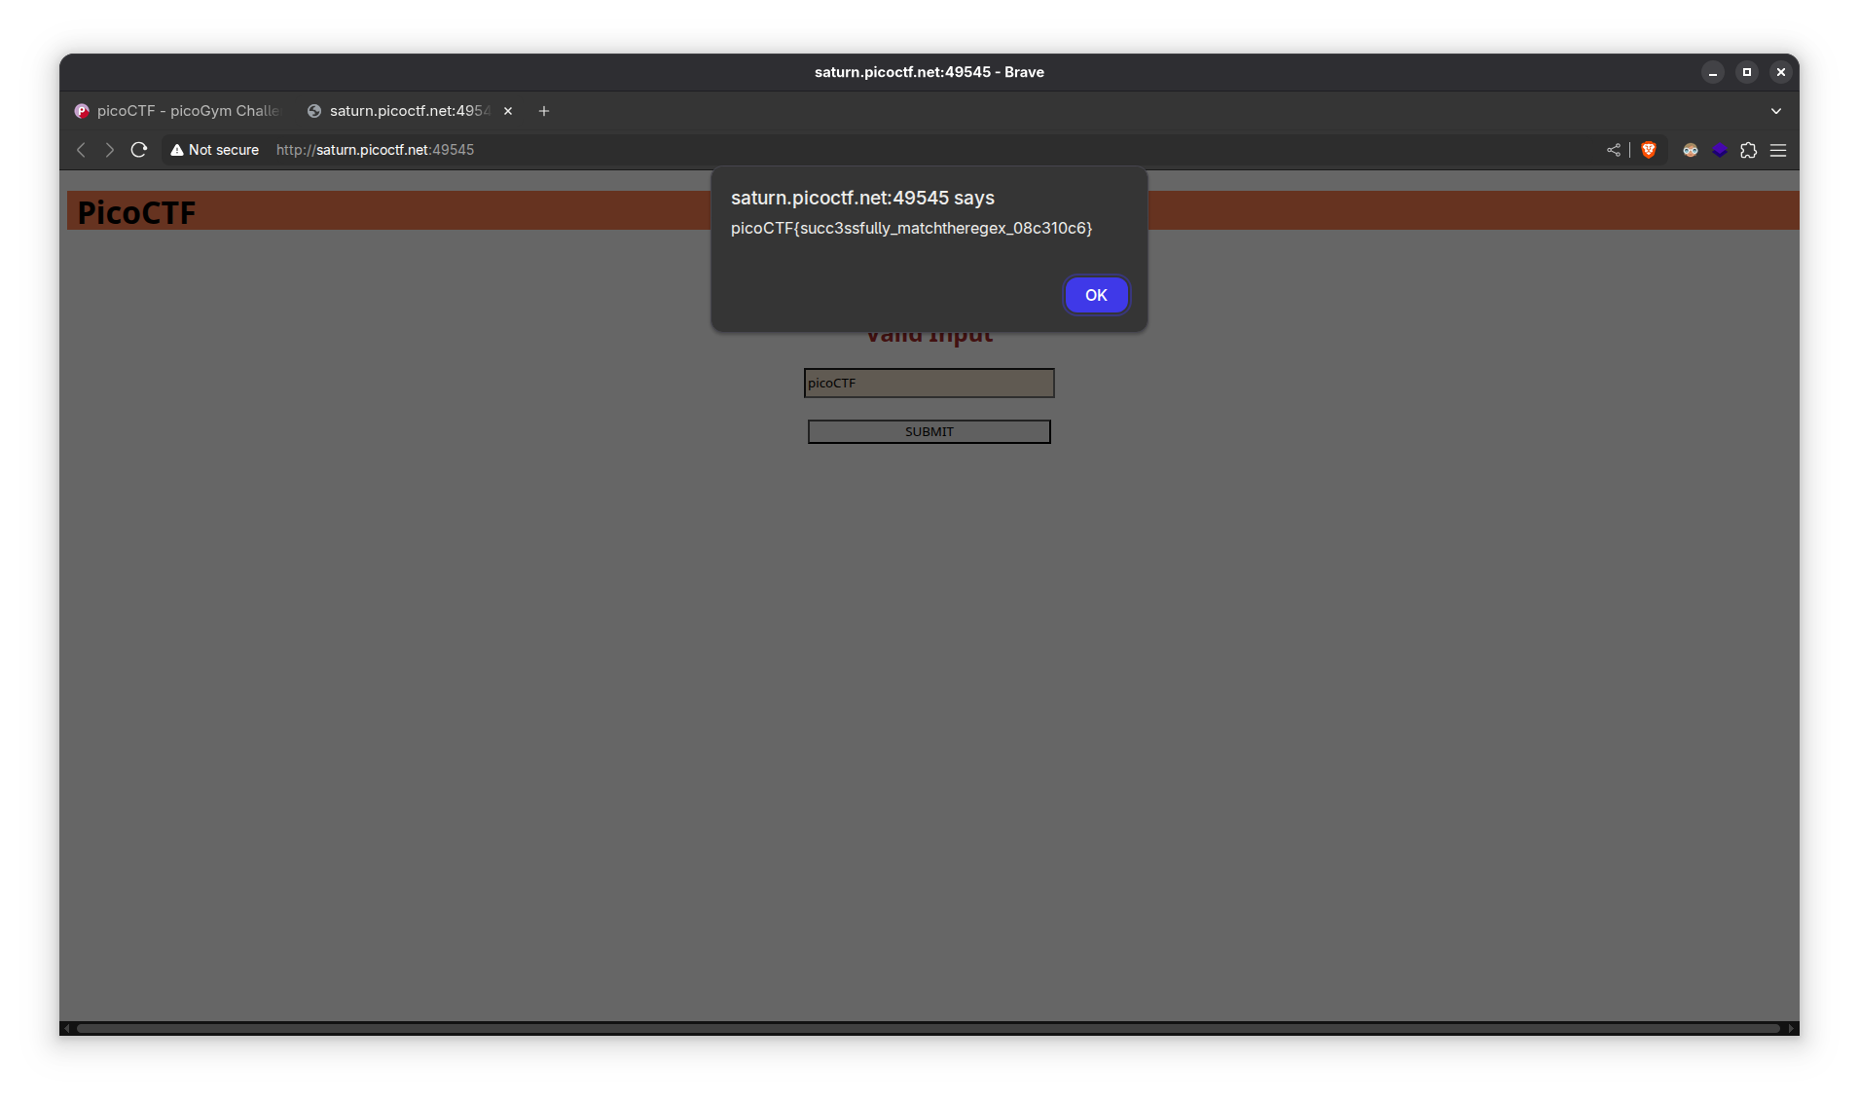Click the share icon in the address bar

1614,150
